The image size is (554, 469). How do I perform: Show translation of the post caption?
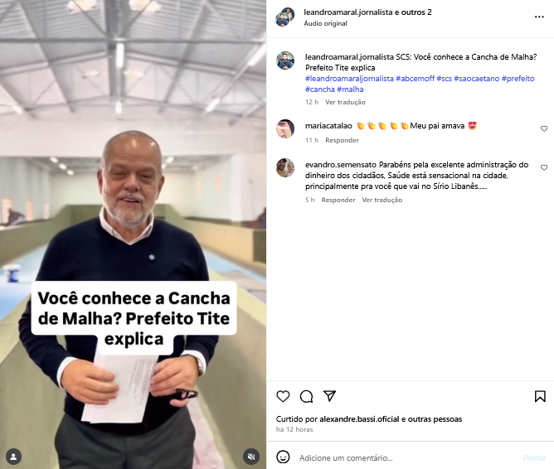coord(345,102)
